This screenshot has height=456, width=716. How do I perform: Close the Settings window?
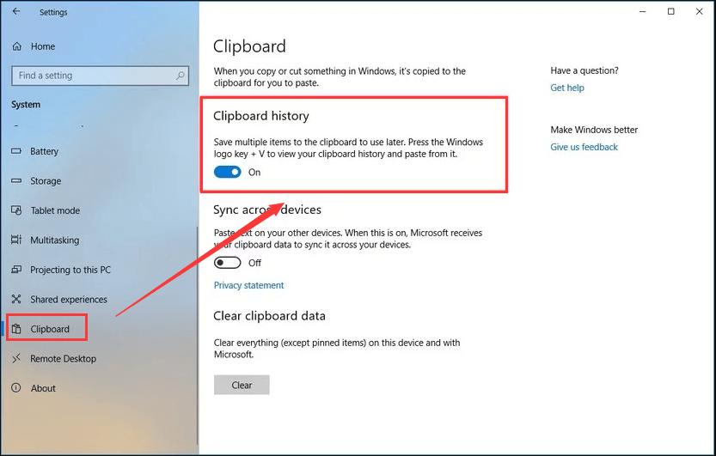coord(699,11)
